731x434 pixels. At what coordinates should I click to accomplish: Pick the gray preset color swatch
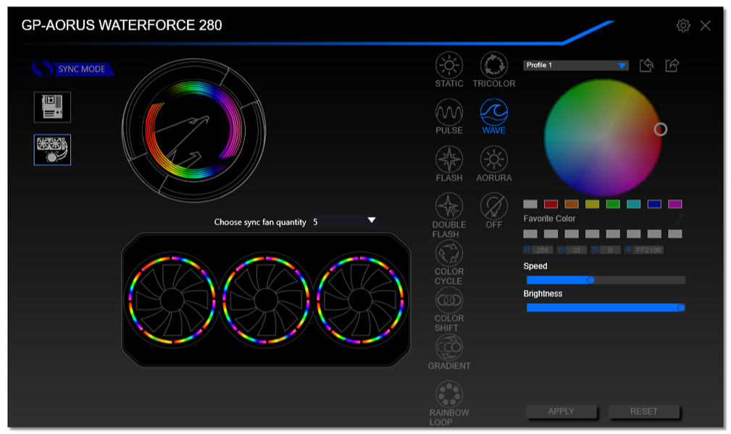pos(530,204)
